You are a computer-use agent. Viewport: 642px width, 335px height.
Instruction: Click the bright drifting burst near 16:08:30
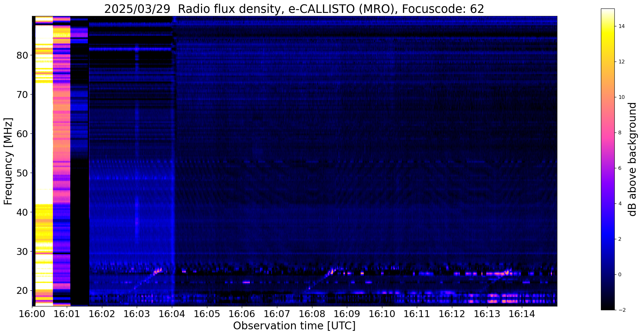pos(332,271)
